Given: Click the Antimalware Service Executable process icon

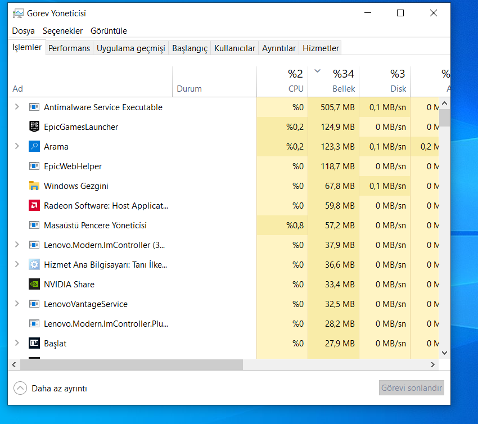Looking at the screenshot, I should point(34,107).
